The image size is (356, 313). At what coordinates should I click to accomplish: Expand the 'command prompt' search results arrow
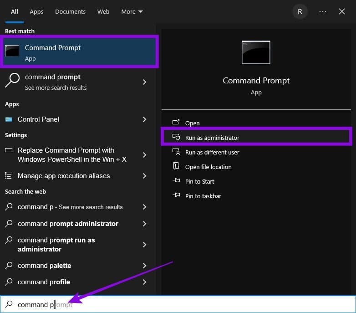click(144, 82)
